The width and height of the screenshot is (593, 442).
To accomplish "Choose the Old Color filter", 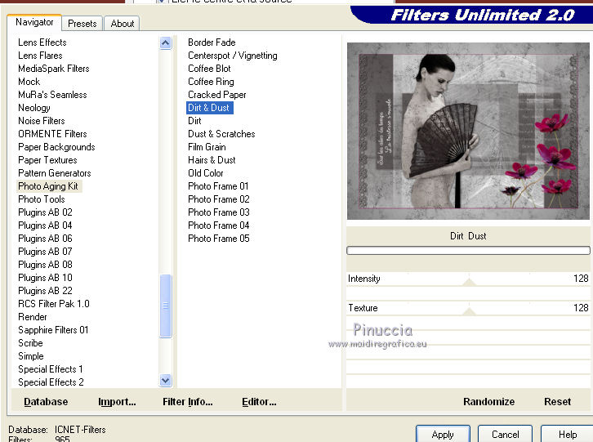I will click(x=206, y=173).
